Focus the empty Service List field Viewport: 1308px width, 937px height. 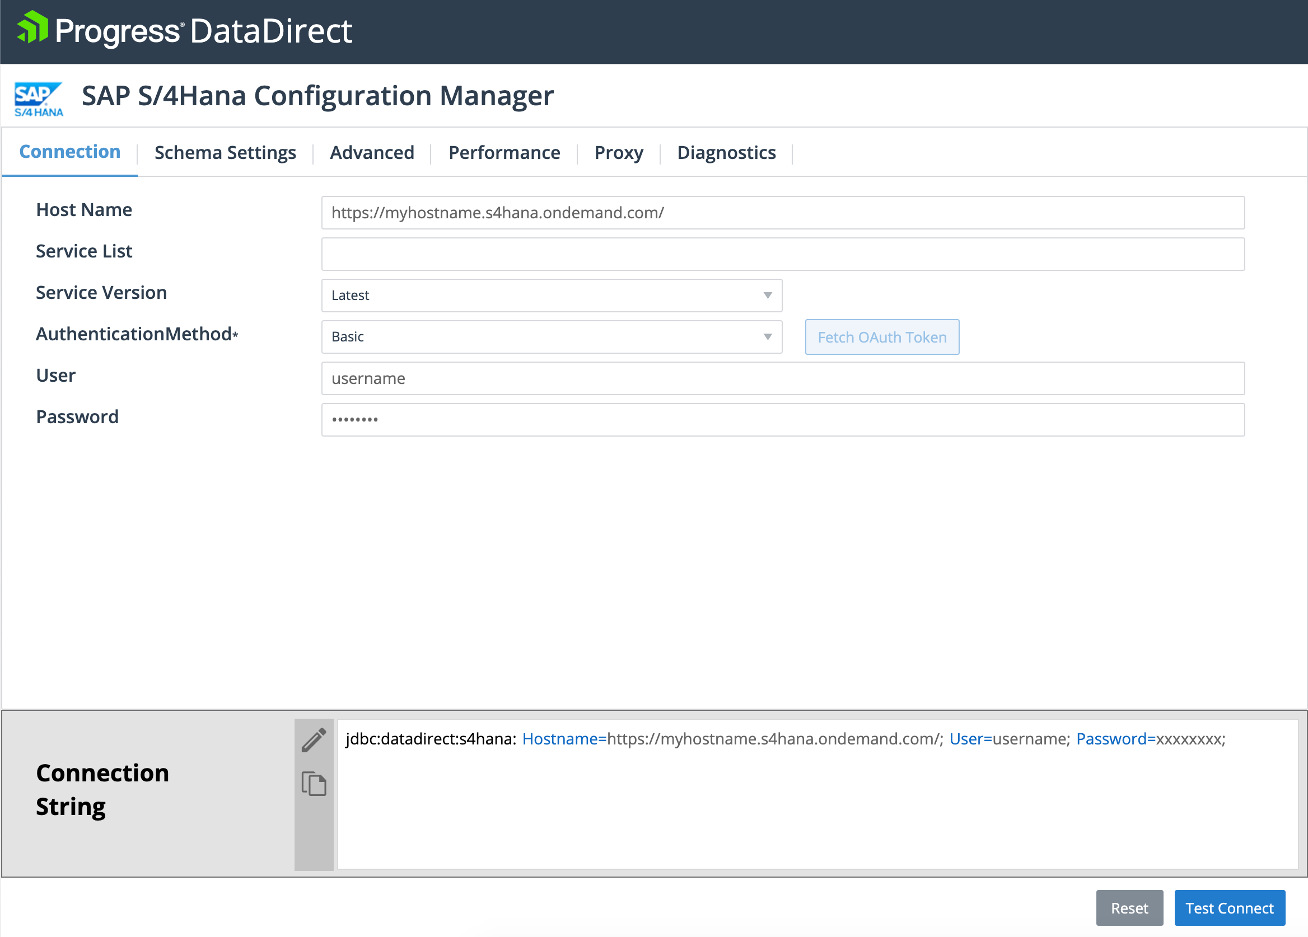[782, 254]
